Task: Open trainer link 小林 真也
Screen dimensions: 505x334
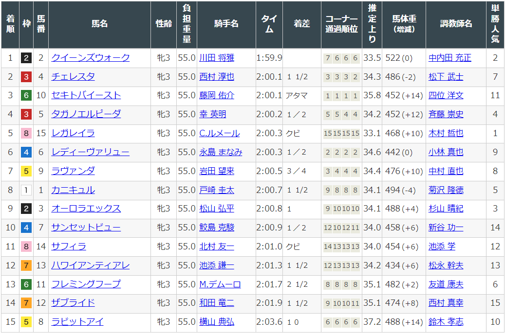Action: pyautogui.click(x=446, y=152)
